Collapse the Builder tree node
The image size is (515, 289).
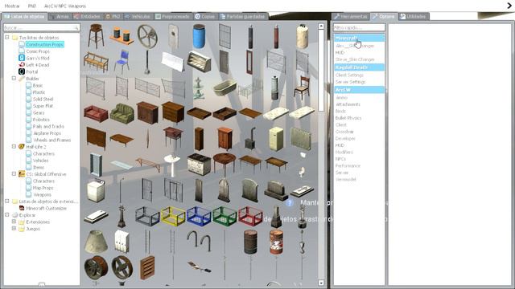tap(14, 79)
